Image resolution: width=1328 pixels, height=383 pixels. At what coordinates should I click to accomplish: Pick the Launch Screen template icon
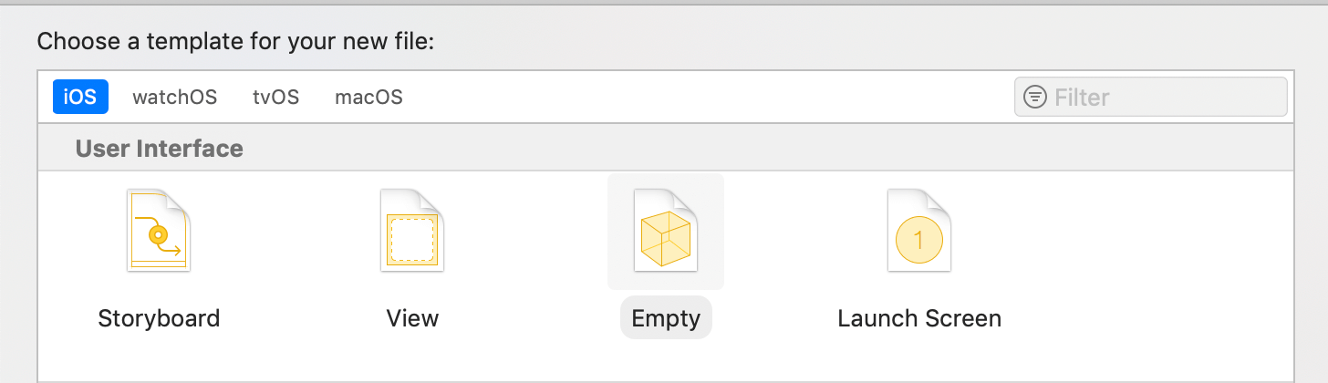919,231
